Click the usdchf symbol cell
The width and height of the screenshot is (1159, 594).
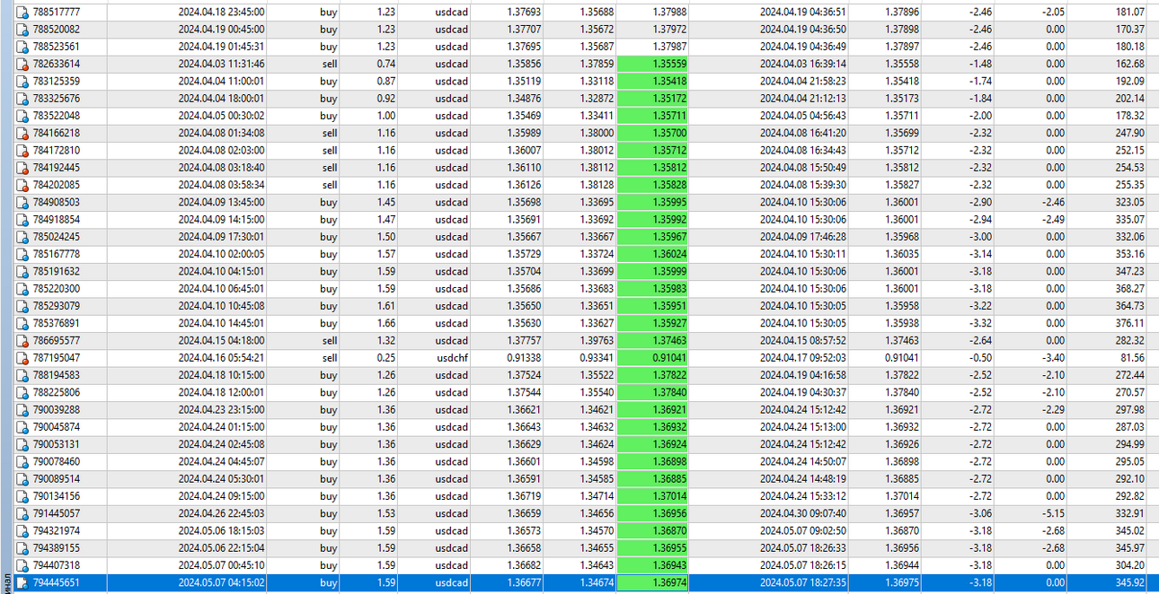(x=452, y=357)
